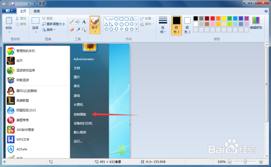This screenshot has height=167, width=271.
Task: Choose the Diamond shape
Action: point(117,24)
